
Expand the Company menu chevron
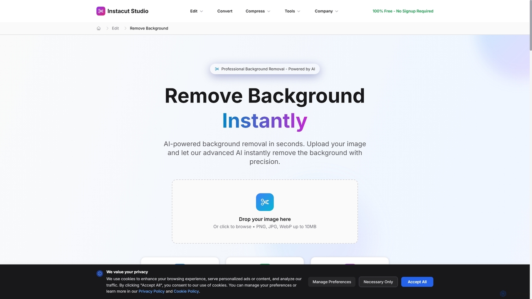pos(337,11)
